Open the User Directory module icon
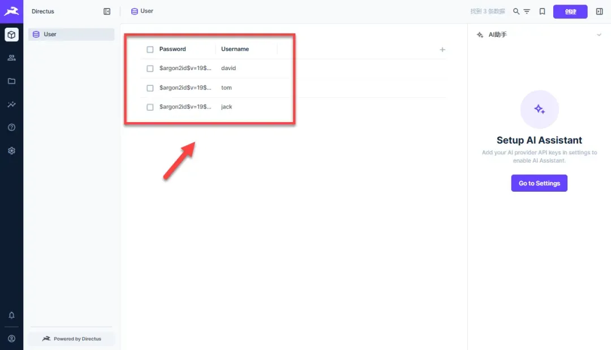The height and width of the screenshot is (350, 611). coord(11,58)
